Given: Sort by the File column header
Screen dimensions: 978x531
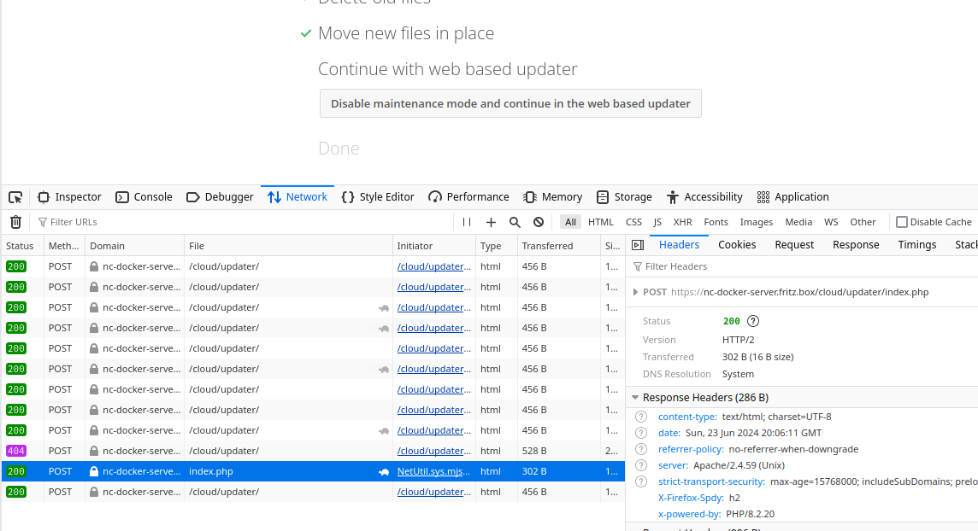Looking at the screenshot, I should click(x=288, y=246).
